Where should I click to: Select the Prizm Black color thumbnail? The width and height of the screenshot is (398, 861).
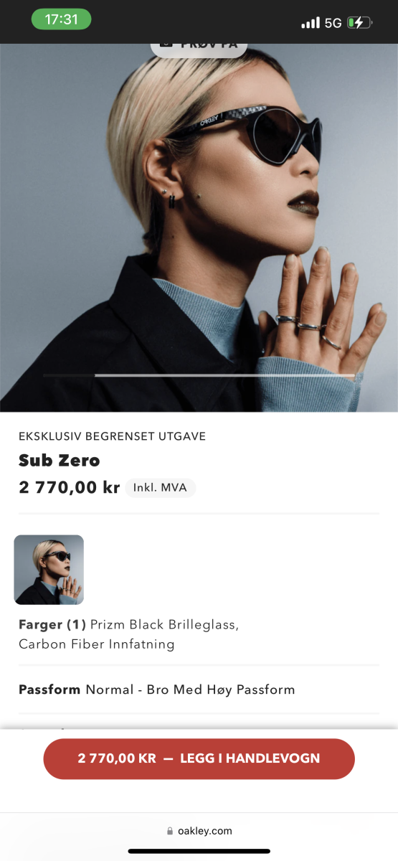(49, 570)
